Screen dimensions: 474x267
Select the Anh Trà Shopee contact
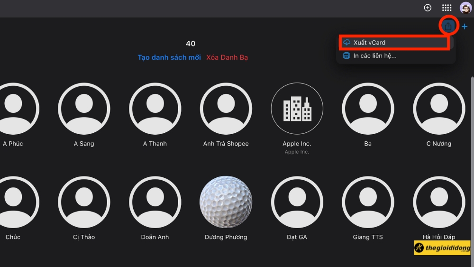coord(226,109)
